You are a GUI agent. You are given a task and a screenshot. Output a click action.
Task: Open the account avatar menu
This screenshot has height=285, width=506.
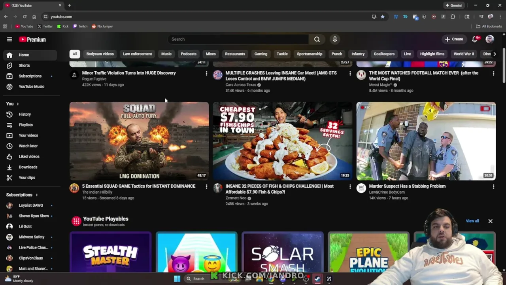490,39
